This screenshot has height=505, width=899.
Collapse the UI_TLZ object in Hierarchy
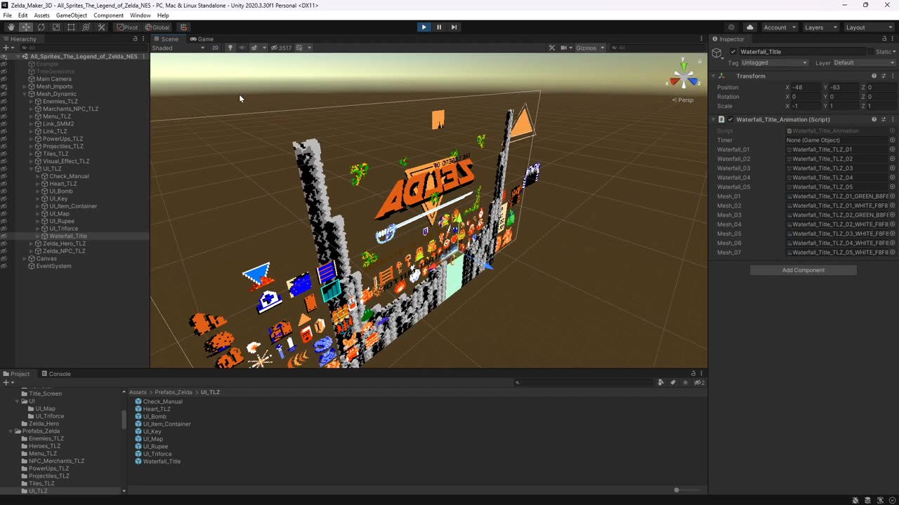click(32, 169)
